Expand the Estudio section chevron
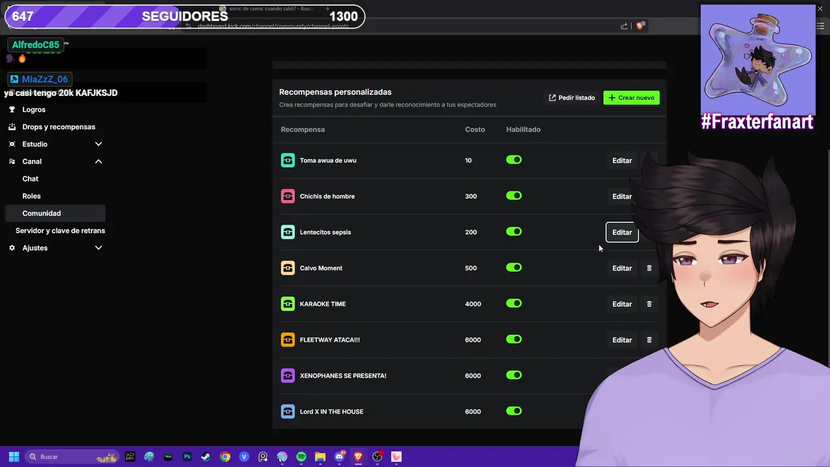 click(99, 144)
